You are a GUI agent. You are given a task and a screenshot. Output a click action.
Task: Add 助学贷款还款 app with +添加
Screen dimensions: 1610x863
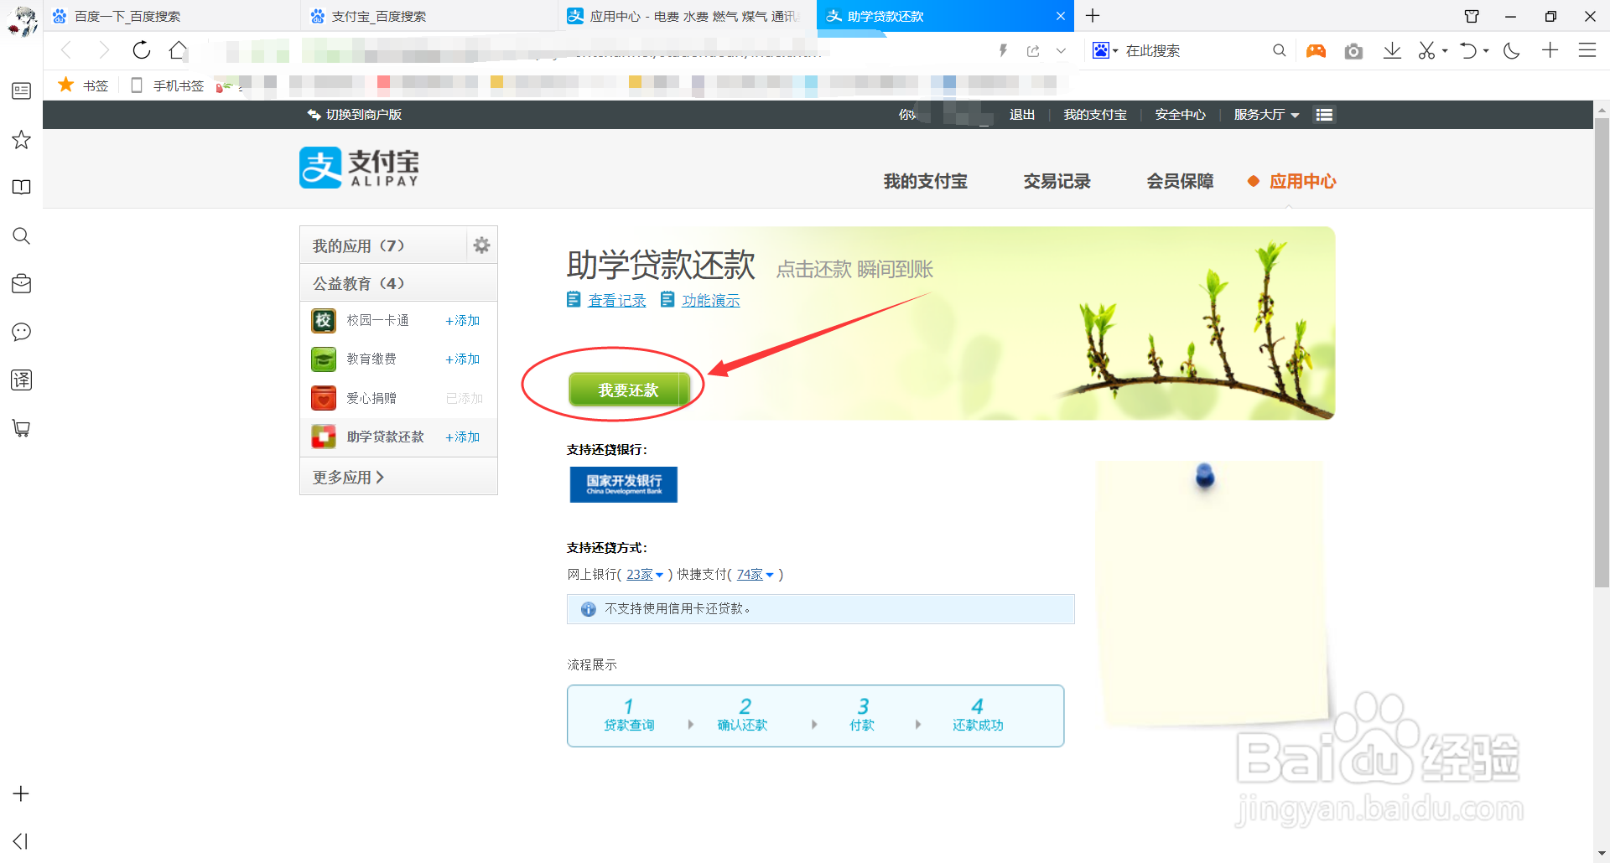(x=463, y=437)
